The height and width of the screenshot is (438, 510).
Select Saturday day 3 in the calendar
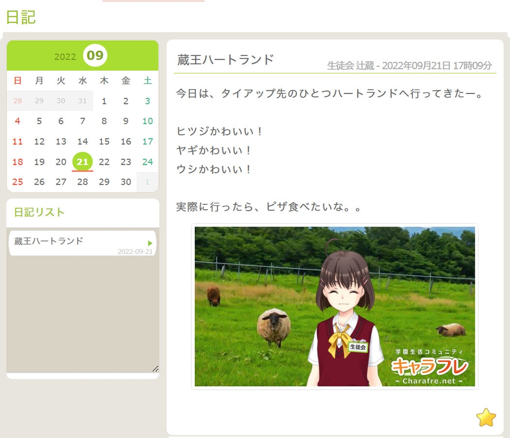[x=148, y=101]
